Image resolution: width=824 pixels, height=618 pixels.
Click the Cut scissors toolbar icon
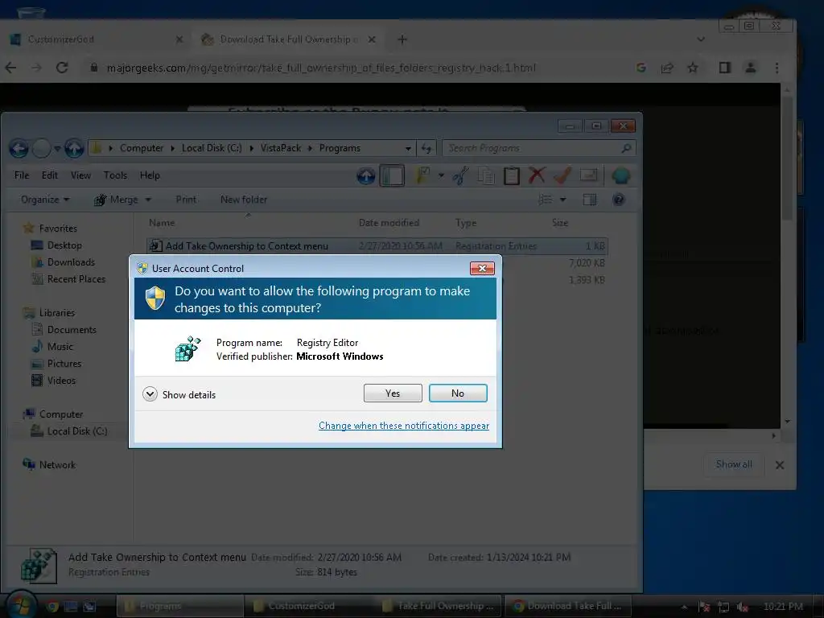(x=460, y=175)
